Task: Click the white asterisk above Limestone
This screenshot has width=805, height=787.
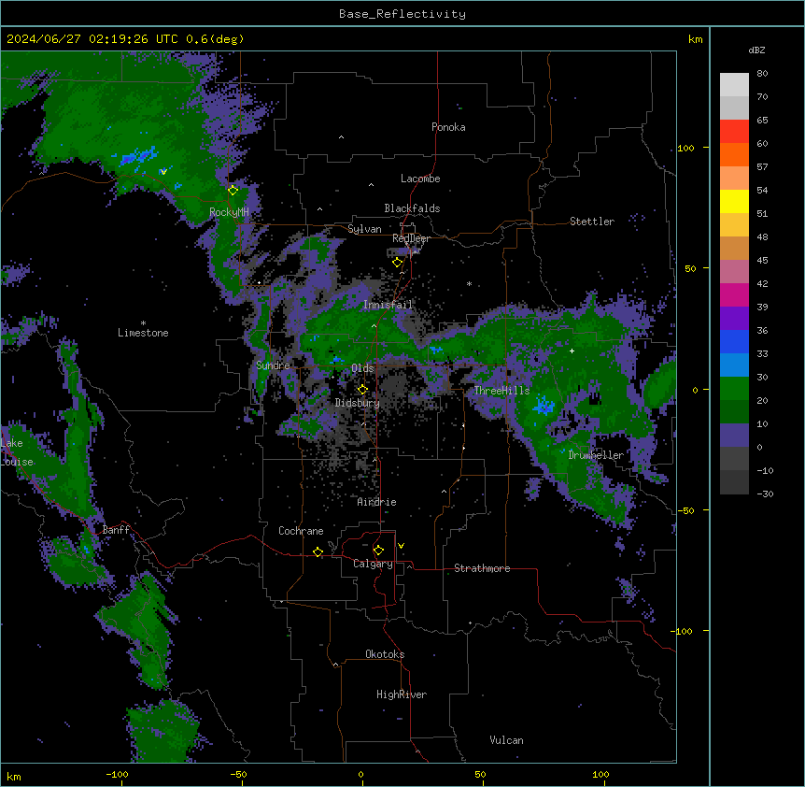Action: (143, 323)
